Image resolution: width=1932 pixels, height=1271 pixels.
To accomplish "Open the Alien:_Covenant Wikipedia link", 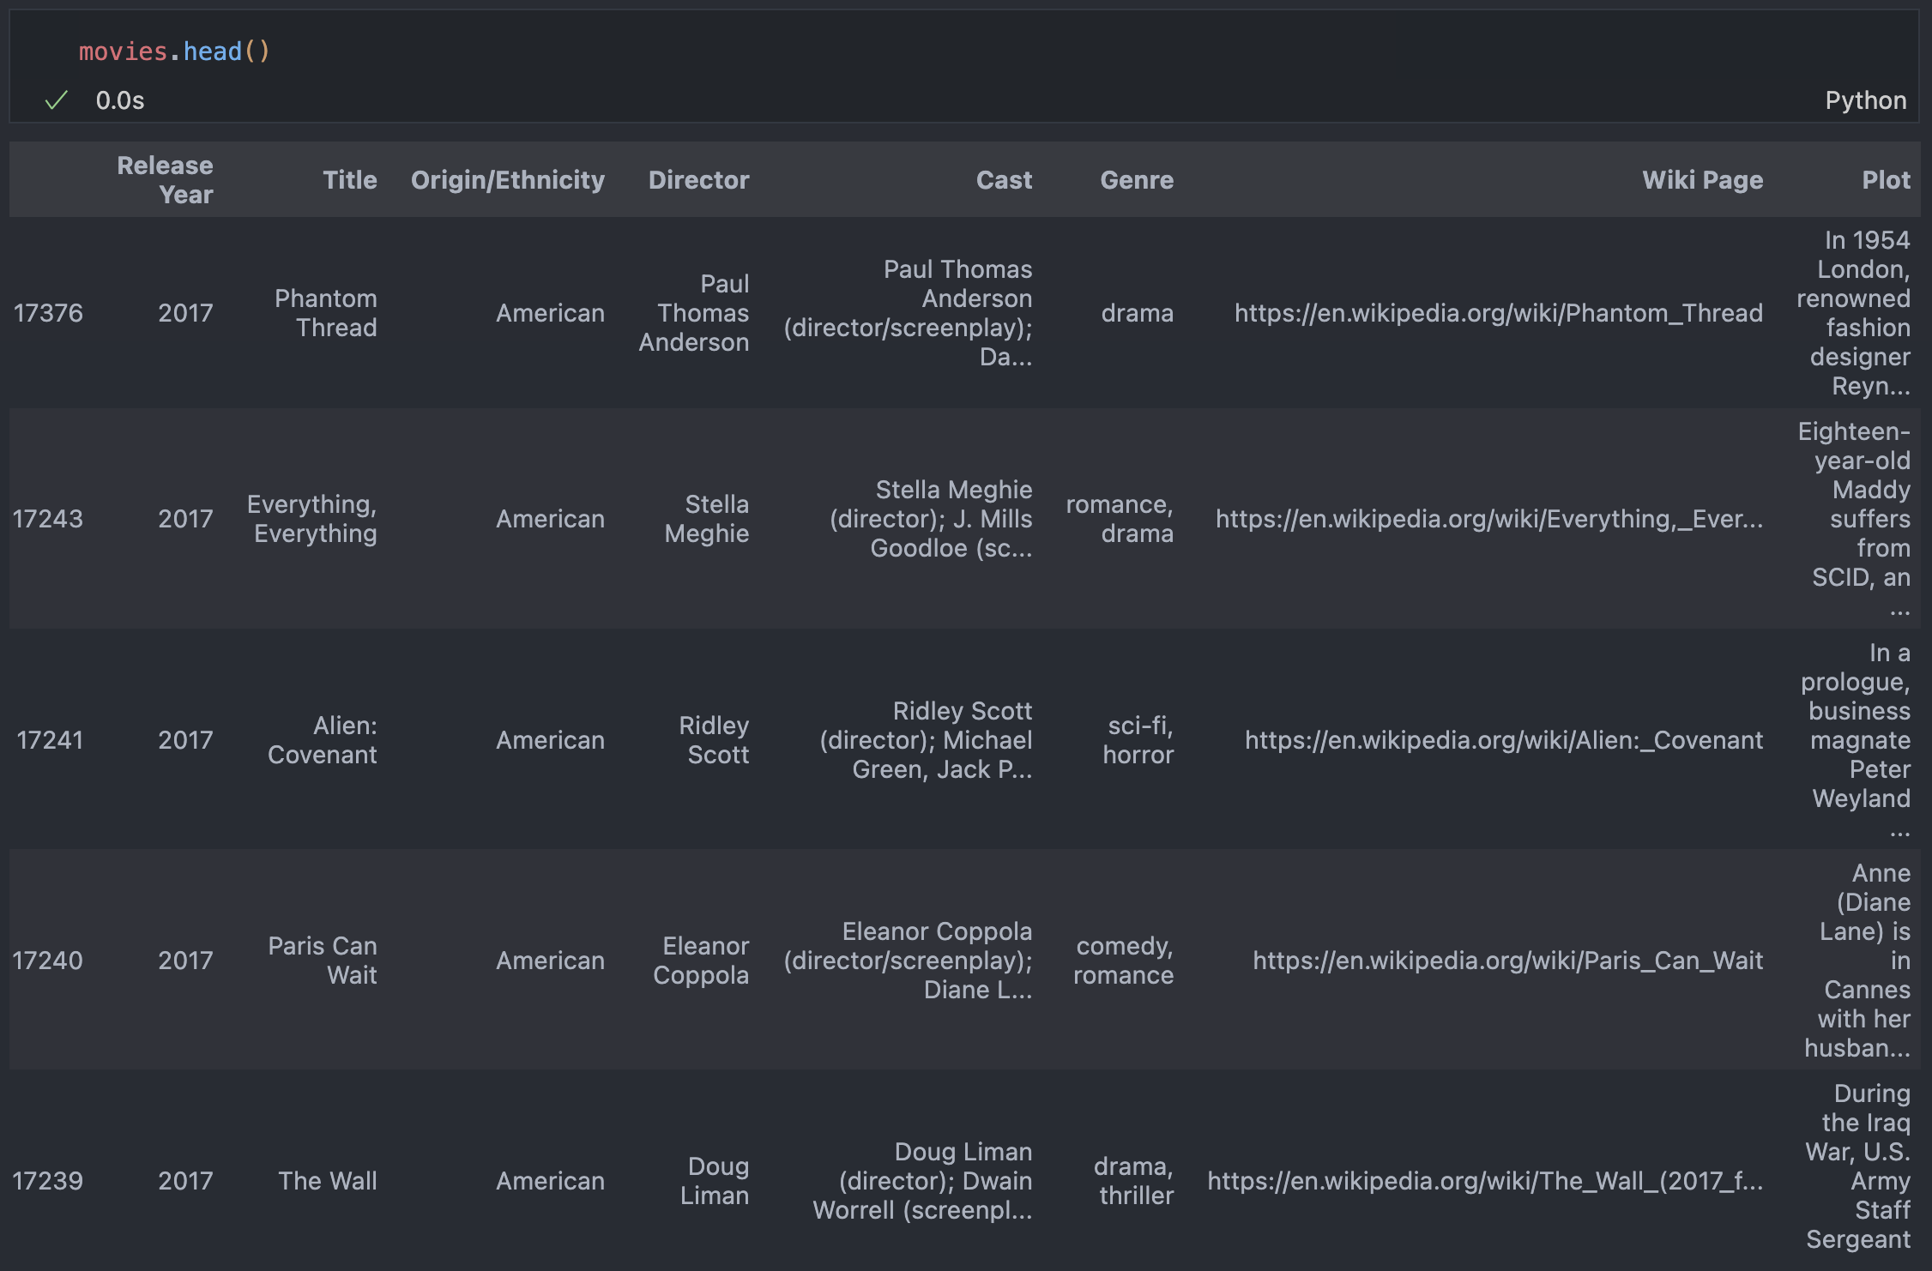I will [1503, 740].
